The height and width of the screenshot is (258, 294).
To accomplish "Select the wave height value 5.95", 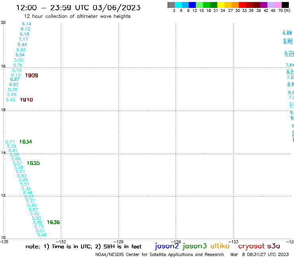I will tap(23, 180).
